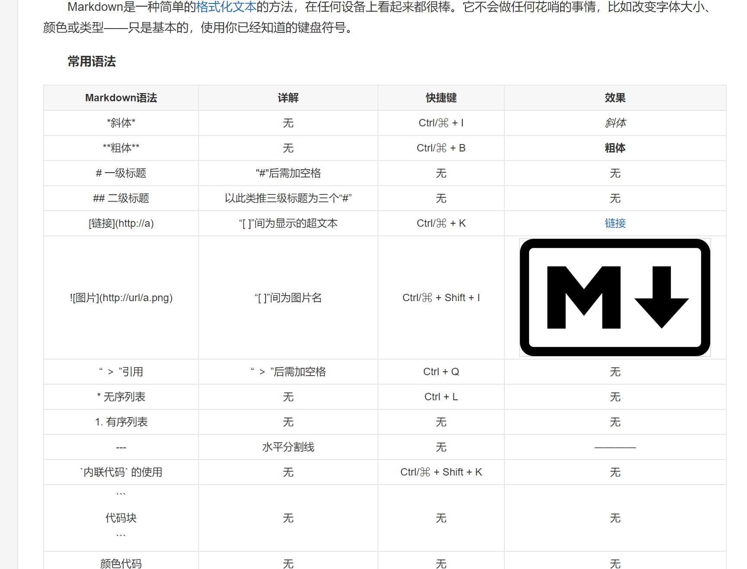Select the “ > ”引用 syntax cell
Viewport: 747px width, 569px height.
click(x=121, y=372)
